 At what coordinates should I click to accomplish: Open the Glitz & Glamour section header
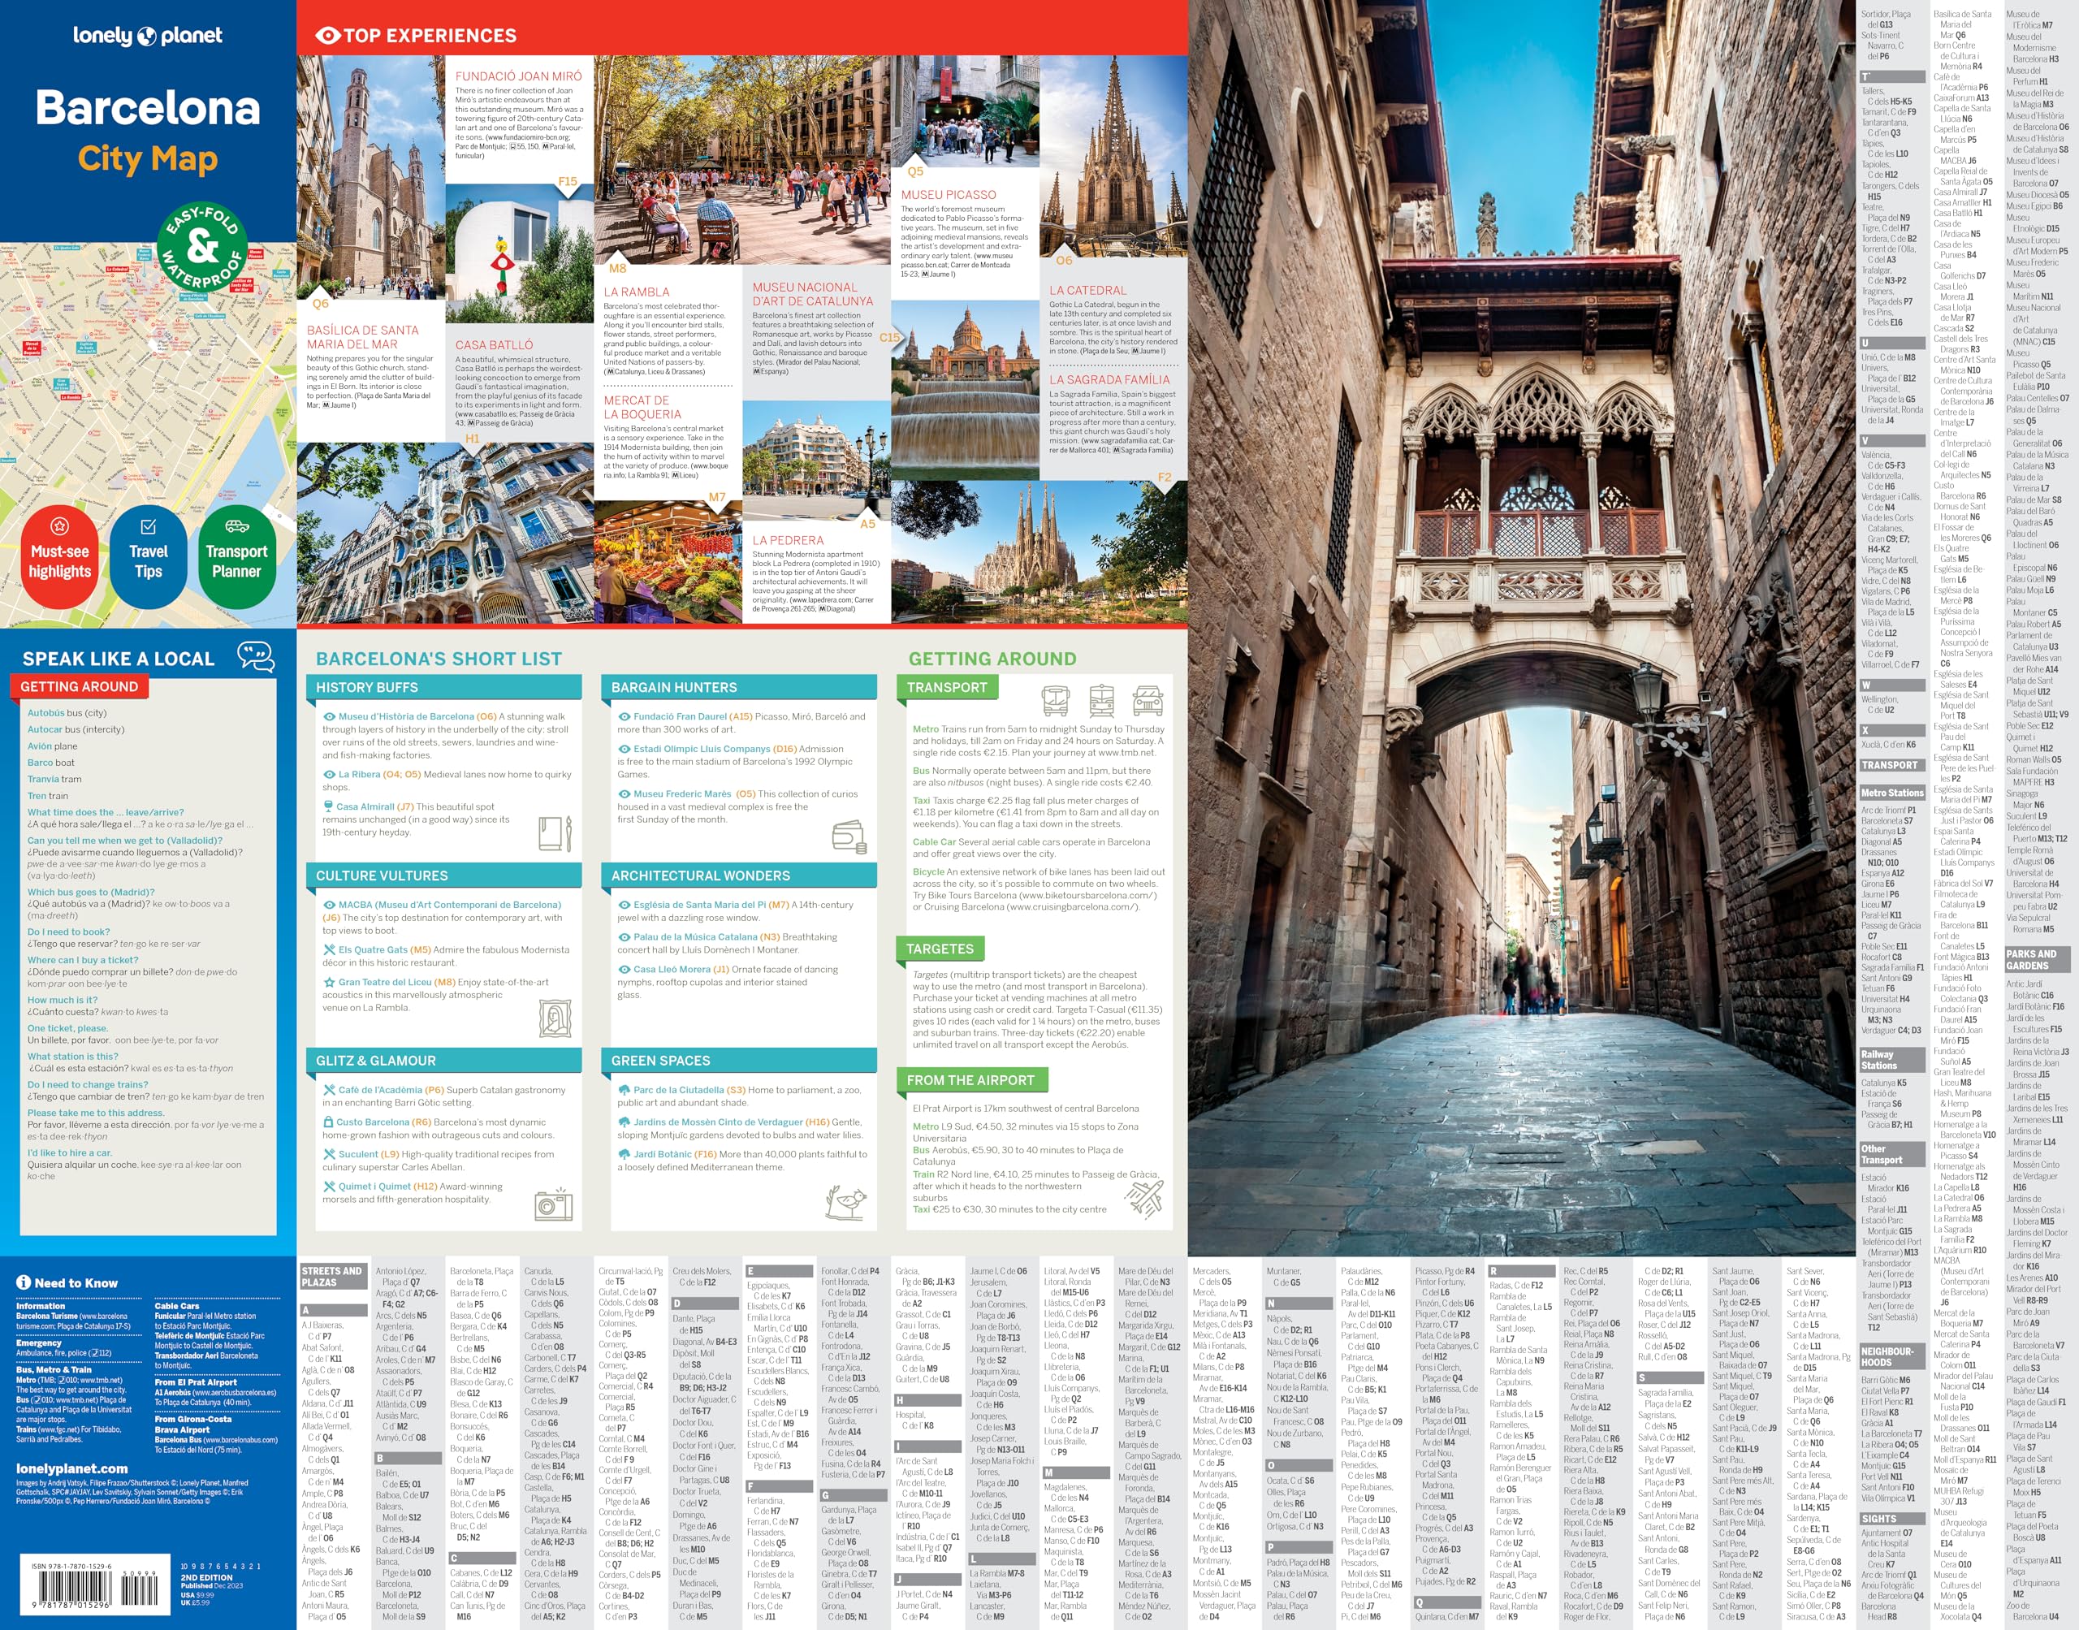tap(443, 1060)
